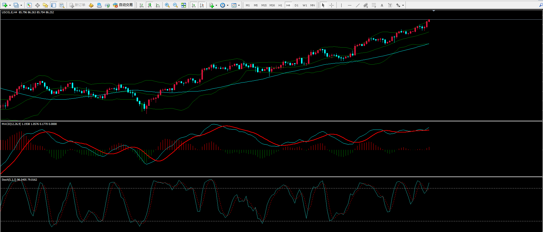Draw a trendline with the diagonal line tool
Screen dimensions: 543x232
tap(358, 5)
